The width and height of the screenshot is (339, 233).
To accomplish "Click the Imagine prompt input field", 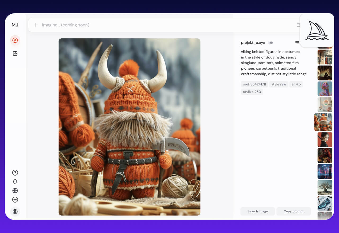I will 159,25.
